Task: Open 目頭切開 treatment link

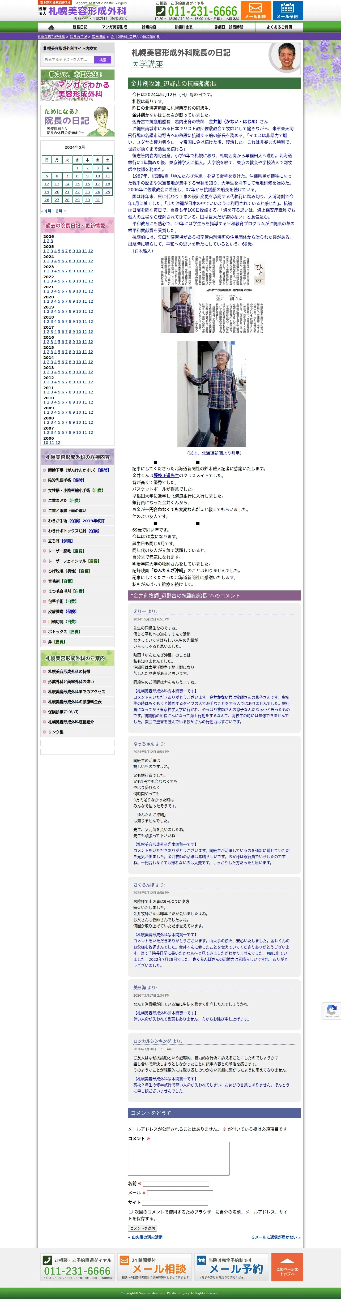Action: click(62, 621)
